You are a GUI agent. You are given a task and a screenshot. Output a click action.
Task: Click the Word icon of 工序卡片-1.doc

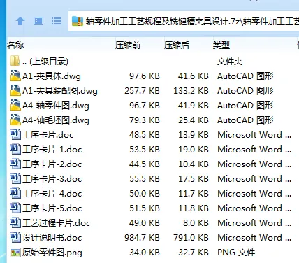point(15,149)
